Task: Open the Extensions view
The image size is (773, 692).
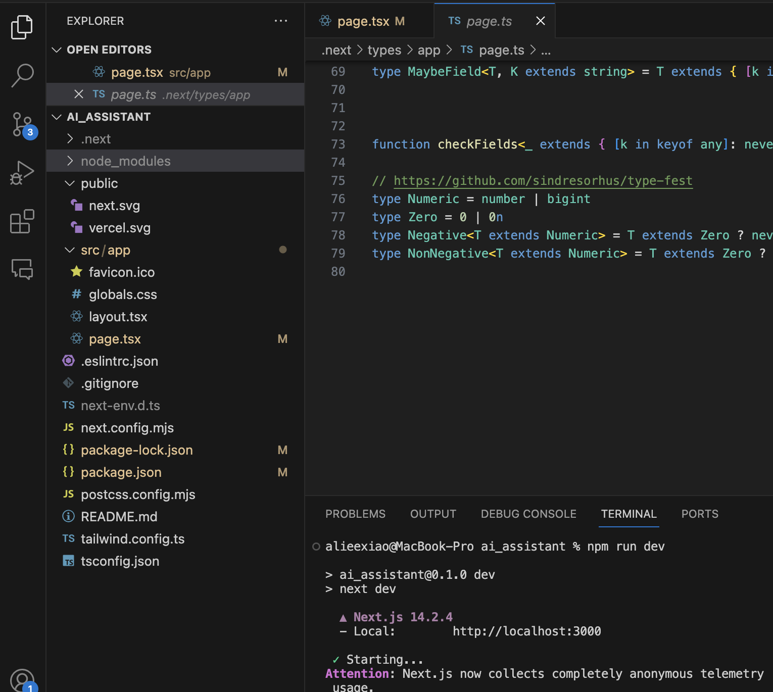Action: pyautogui.click(x=22, y=221)
